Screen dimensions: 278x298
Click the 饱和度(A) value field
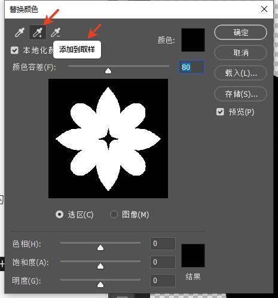(x=163, y=262)
